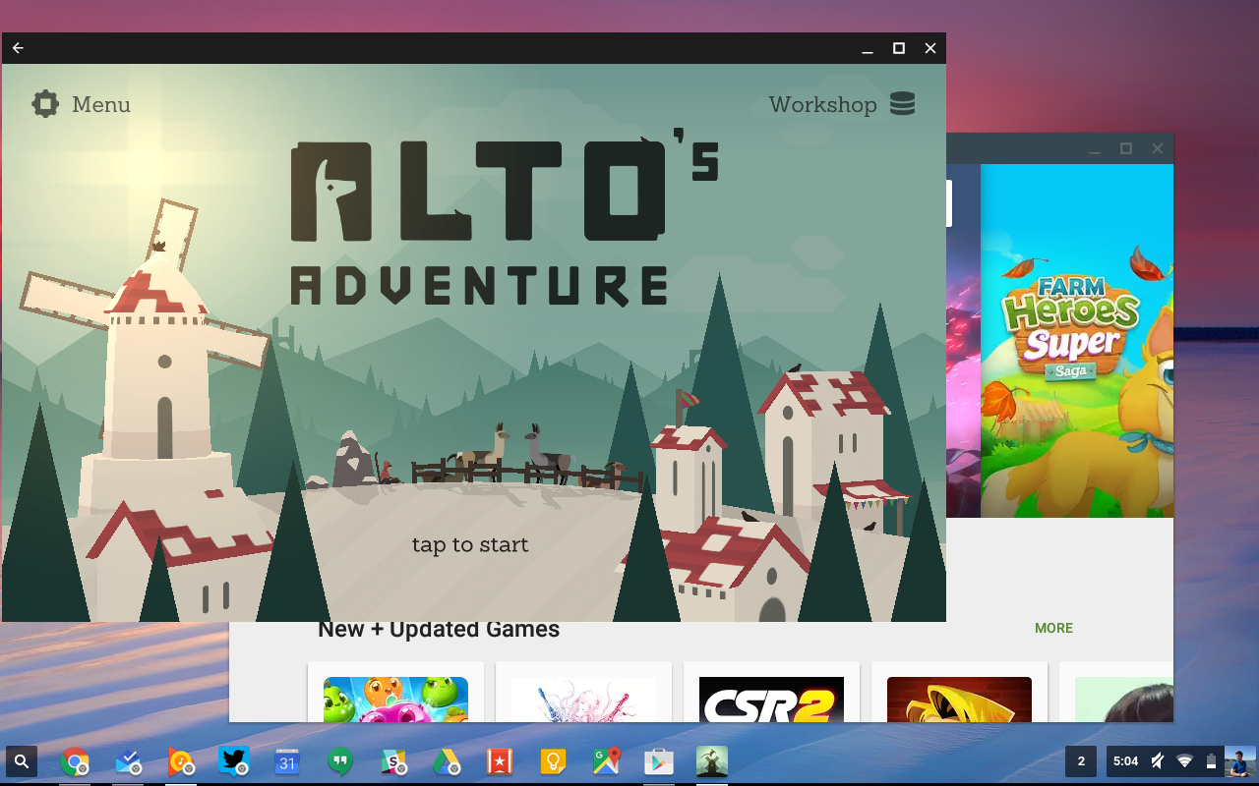
Task: Switch to Play Store from the shelf
Action: point(659,761)
